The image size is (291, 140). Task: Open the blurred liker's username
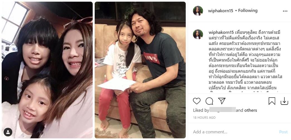click(222, 110)
